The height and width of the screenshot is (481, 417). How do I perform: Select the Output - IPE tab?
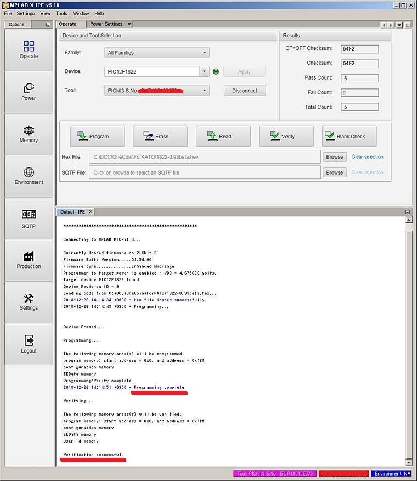tap(72, 212)
